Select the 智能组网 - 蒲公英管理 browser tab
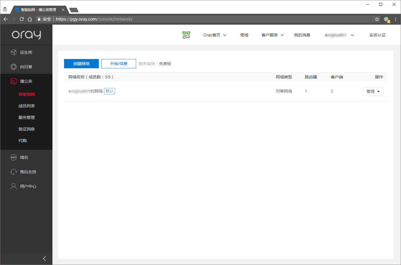 pyautogui.click(x=39, y=10)
